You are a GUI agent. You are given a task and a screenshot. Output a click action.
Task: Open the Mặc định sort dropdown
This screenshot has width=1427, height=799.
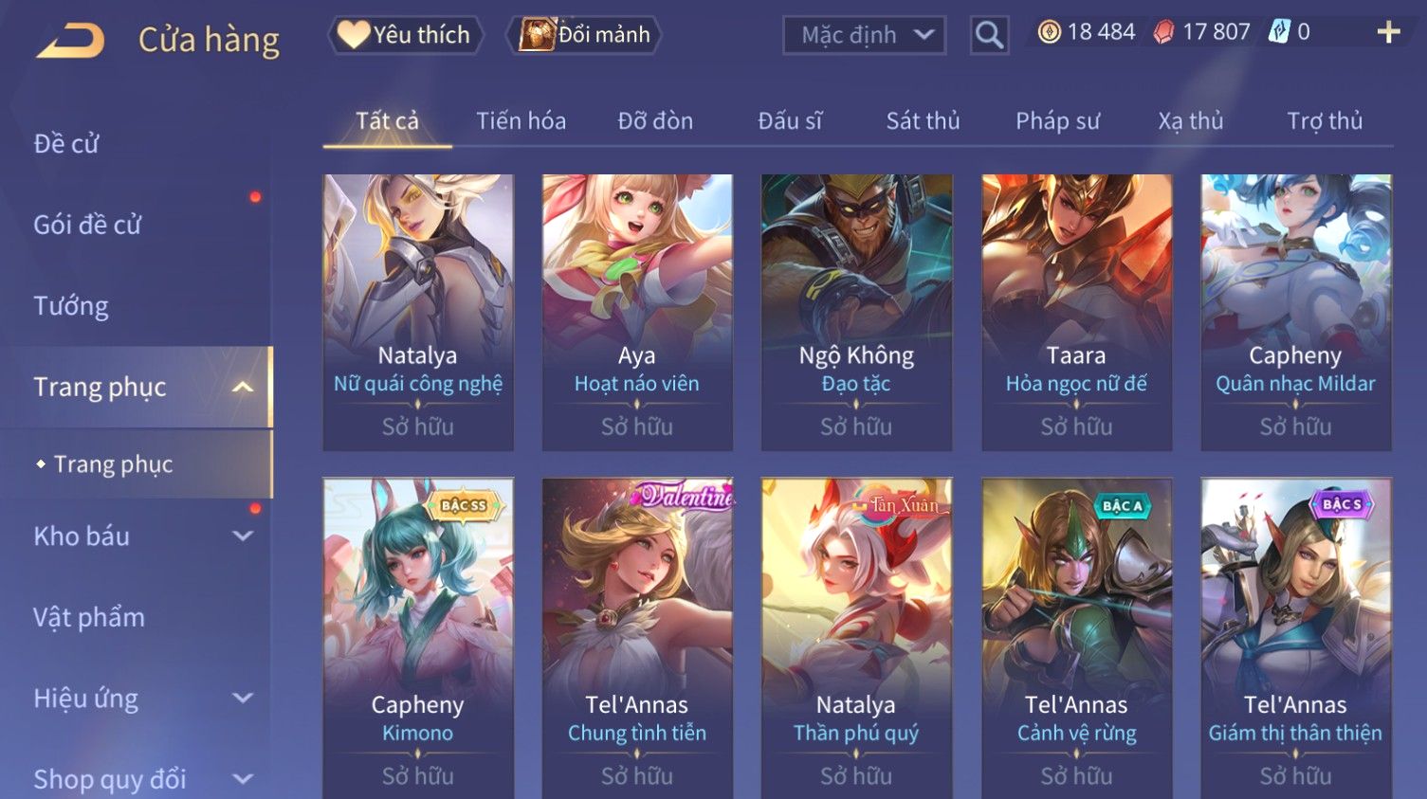click(x=864, y=35)
